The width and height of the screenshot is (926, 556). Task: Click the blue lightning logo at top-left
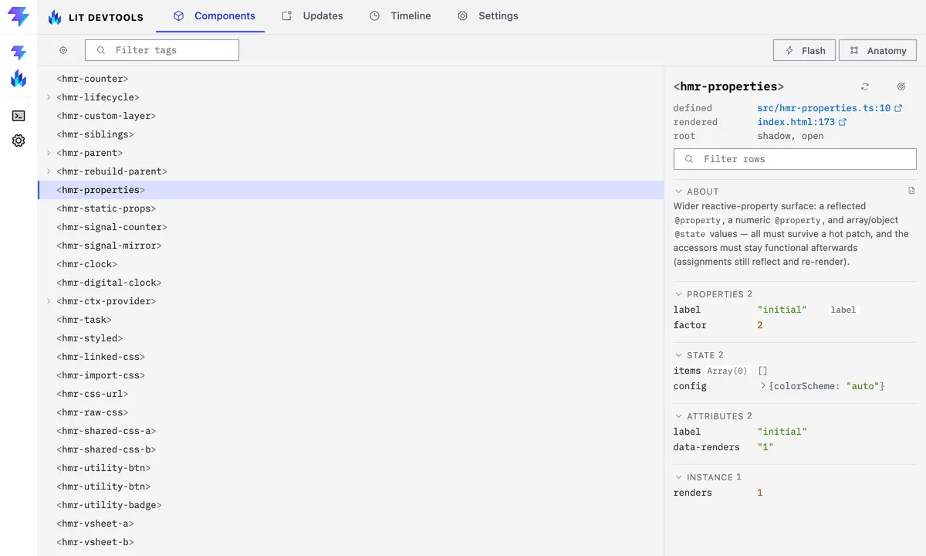19,16
